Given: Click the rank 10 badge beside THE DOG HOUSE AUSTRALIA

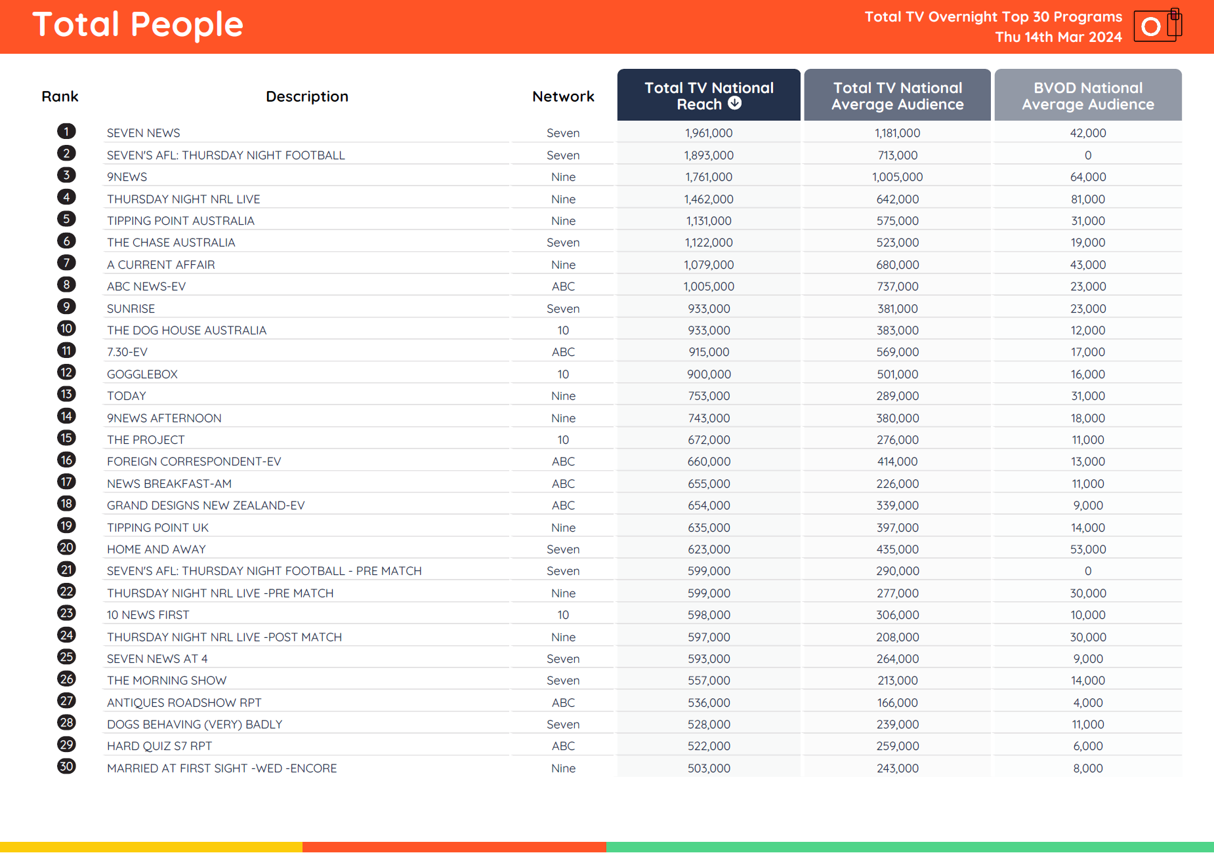Looking at the screenshot, I should pos(66,328).
